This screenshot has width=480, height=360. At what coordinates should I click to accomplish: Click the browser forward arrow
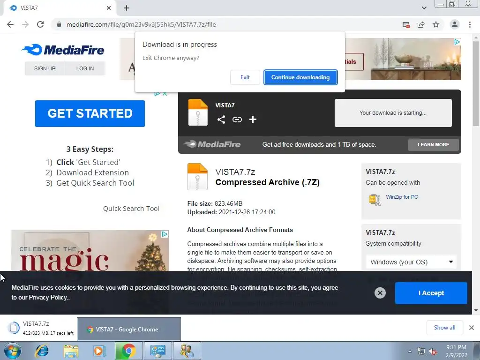click(x=25, y=24)
